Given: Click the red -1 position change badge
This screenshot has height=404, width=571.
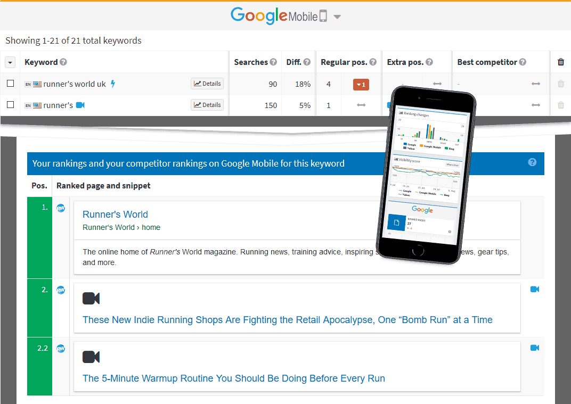Looking at the screenshot, I should (x=361, y=84).
